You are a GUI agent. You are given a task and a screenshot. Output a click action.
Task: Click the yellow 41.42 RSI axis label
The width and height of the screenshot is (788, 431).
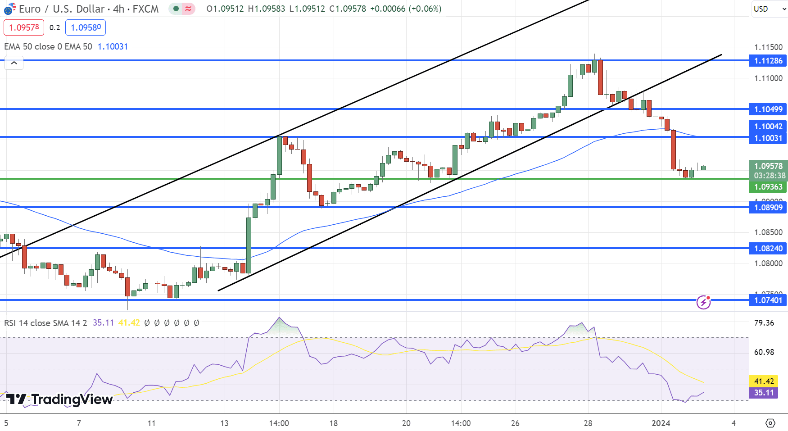763,381
